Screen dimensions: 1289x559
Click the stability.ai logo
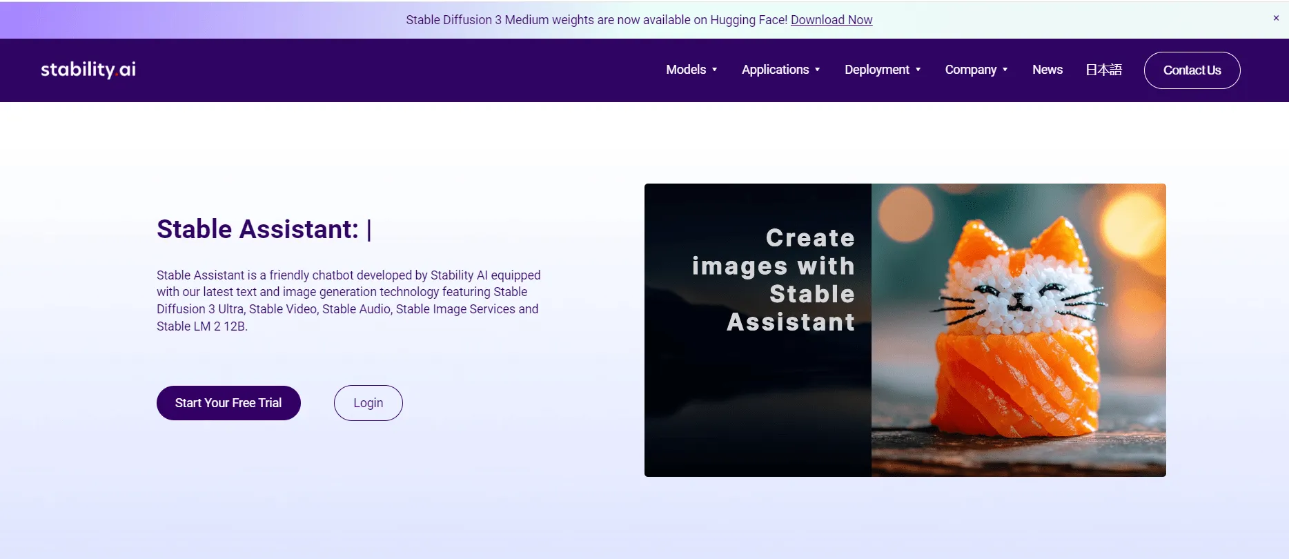click(x=88, y=70)
